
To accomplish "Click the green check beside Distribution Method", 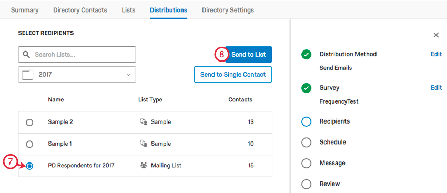I will 306,55.
